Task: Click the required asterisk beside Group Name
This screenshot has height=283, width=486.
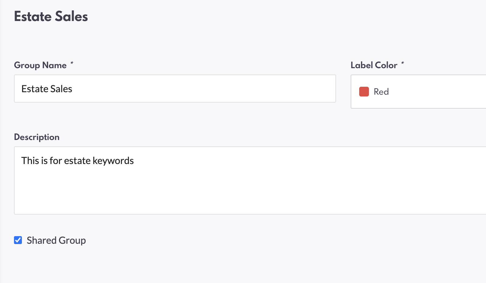Action: pos(72,63)
